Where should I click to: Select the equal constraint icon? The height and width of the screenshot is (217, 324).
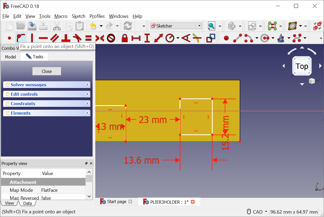[88, 38]
